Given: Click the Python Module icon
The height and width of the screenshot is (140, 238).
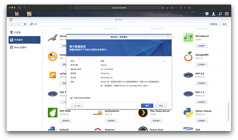Looking at the screenshot, I should [188, 112].
